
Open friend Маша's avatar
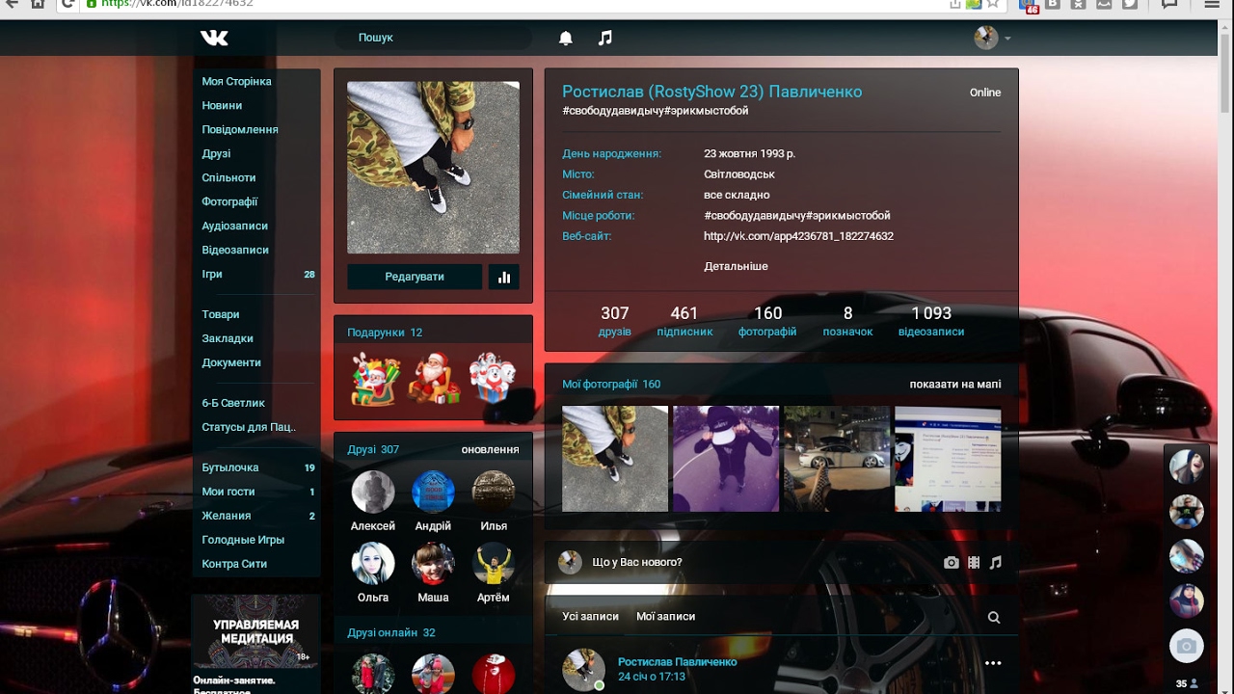(433, 563)
